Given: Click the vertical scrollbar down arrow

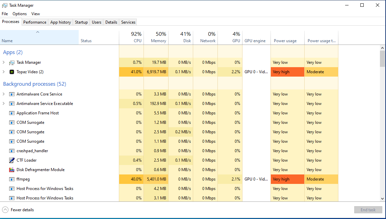Looking at the screenshot, I should click(382, 199).
